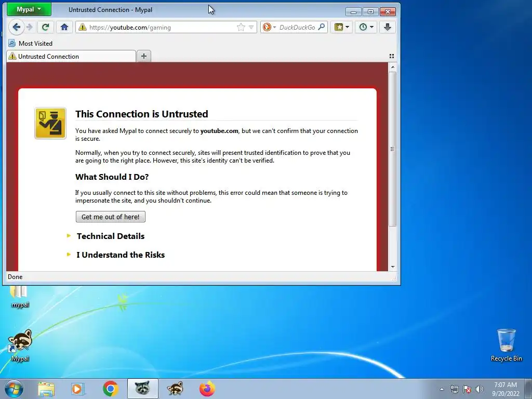Click the active Mypal raccoon taskbar button

(142, 389)
